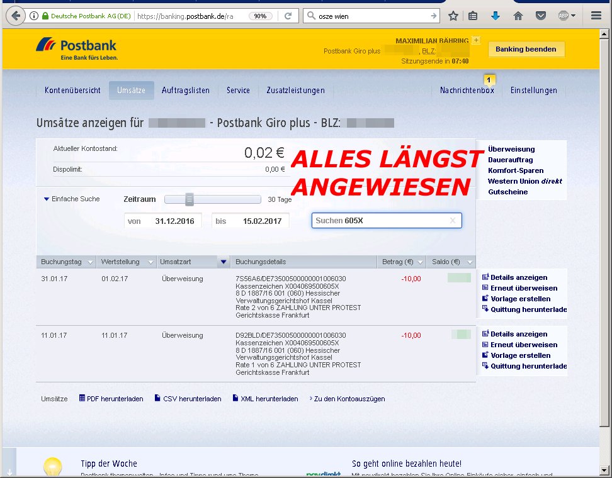Click Quittung herunterladen icon for 31.01.17 transaction

[485, 309]
